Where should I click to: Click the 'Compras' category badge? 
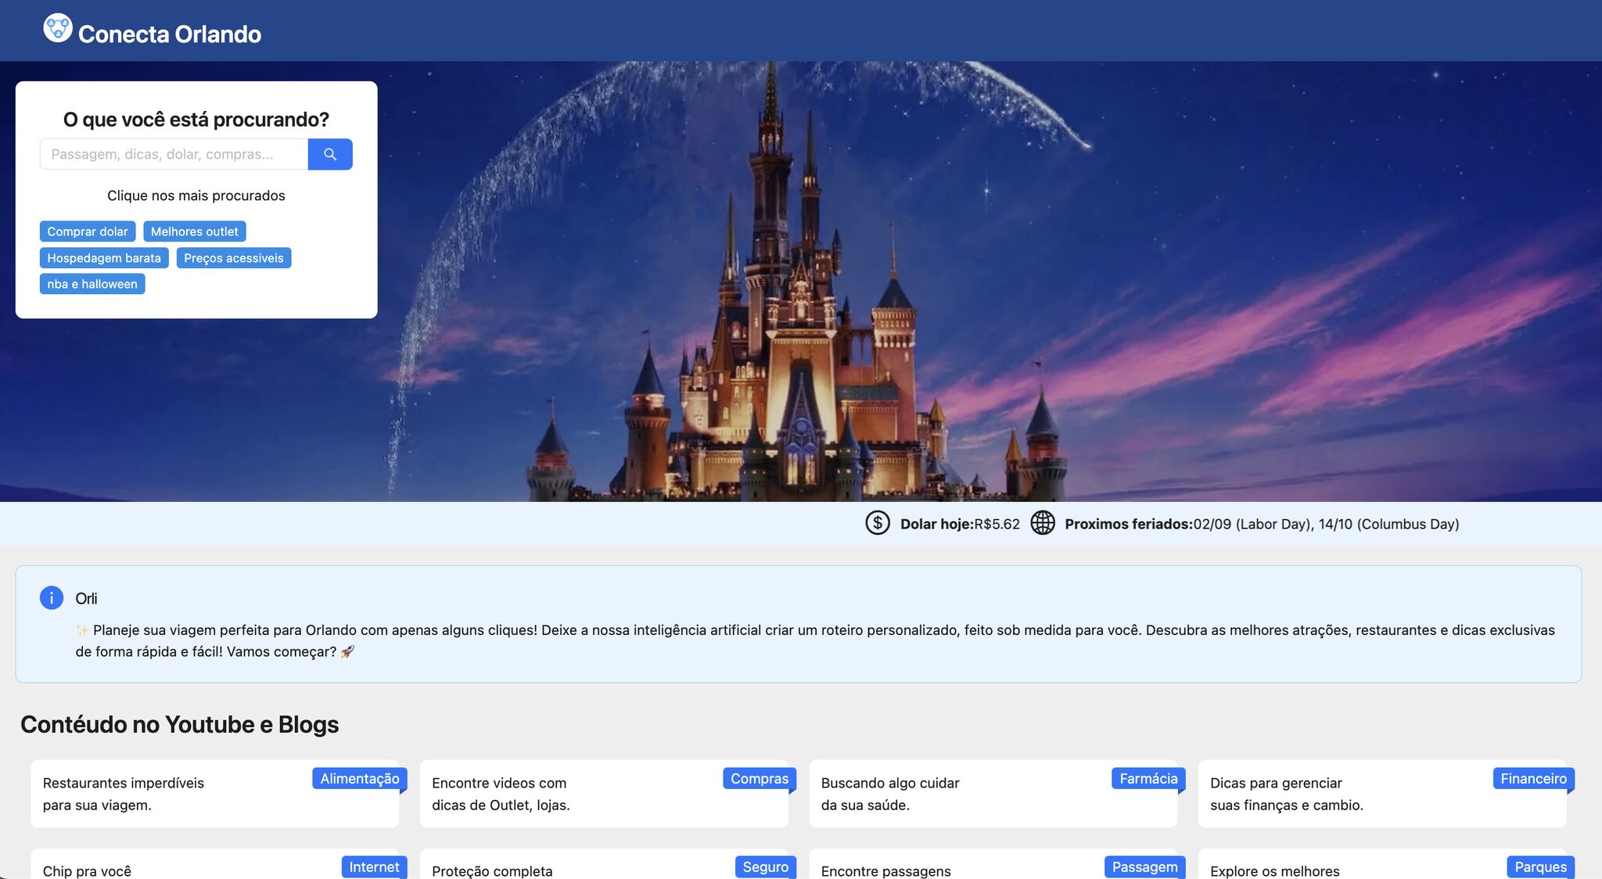coord(760,779)
